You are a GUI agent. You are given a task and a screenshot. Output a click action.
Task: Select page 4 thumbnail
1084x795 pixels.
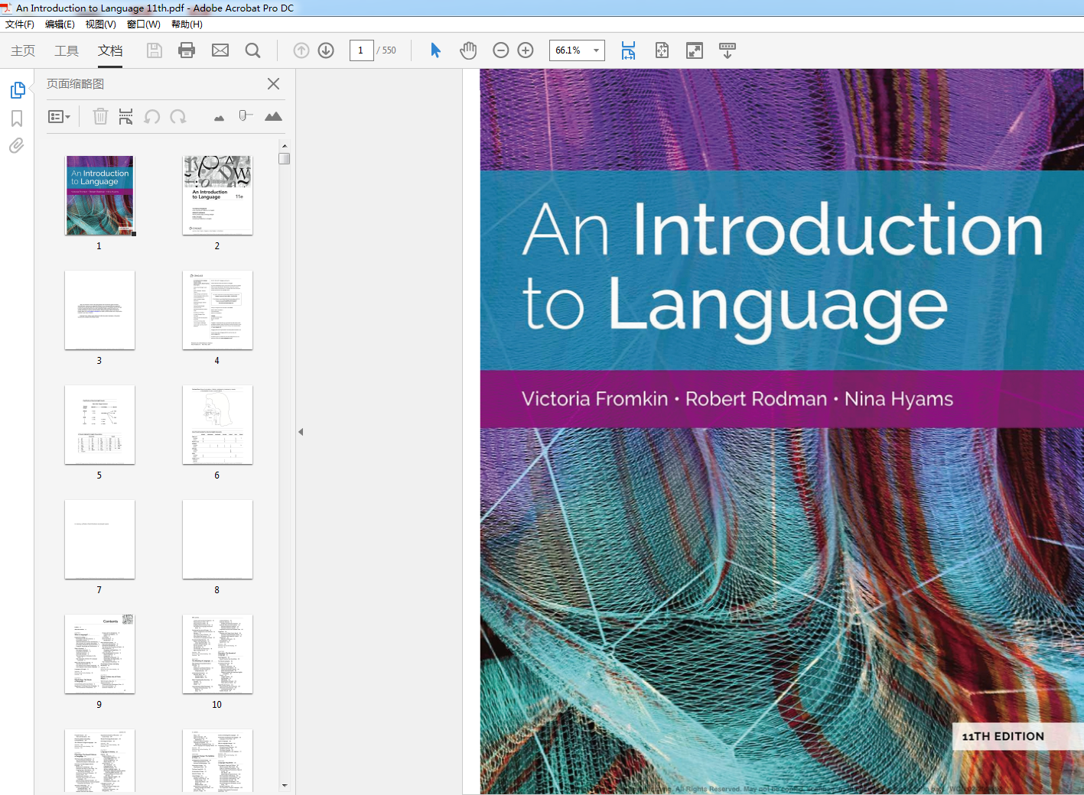pyautogui.click(x=217, y=310)
